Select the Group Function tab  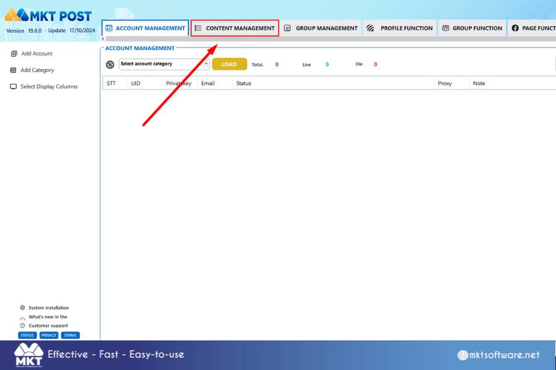(x=472, y=28)
